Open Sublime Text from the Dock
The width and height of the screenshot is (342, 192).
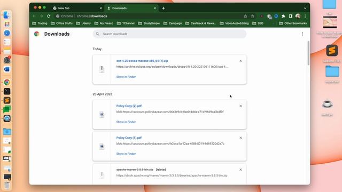pos(7,100)
